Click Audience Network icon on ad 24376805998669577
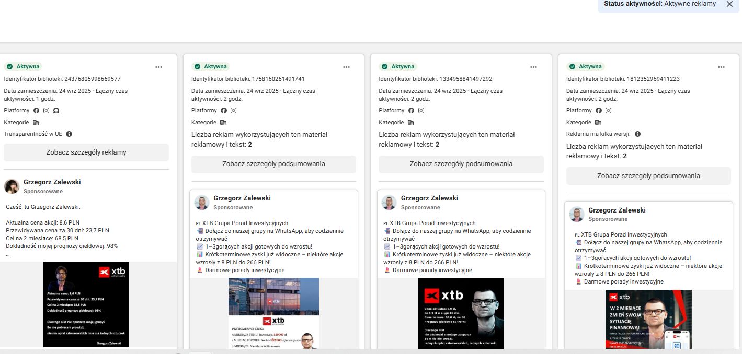This screenshot has width=742, height=354. pos(56,111)
